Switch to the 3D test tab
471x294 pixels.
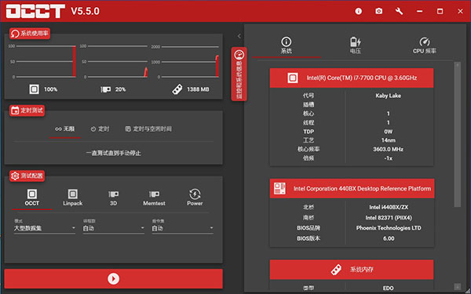click(x=113, y=198)
